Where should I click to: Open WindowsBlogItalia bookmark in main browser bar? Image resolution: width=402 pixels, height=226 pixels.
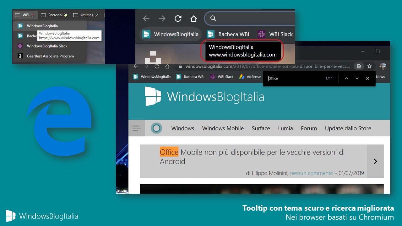(152, 77)
